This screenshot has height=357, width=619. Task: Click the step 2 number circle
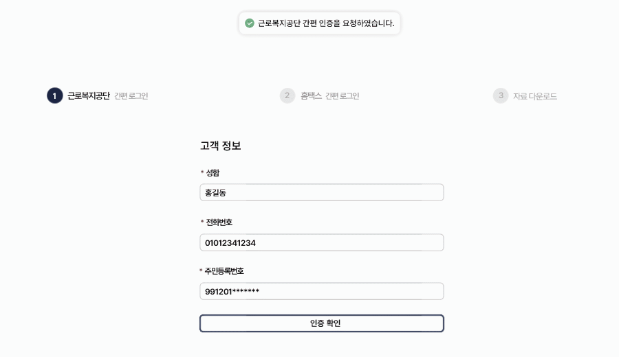[x=287, y=95]
